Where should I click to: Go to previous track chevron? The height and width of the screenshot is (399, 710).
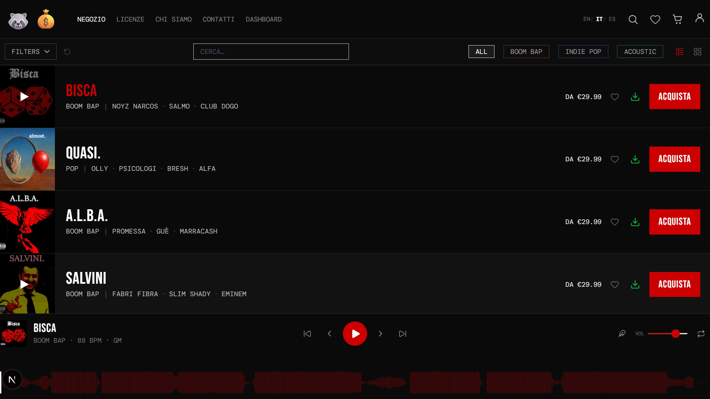tap(329, 334)
